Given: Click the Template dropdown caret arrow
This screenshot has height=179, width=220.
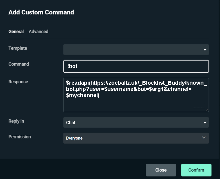Looking at the screenshot, I should [x=205, y=50].
